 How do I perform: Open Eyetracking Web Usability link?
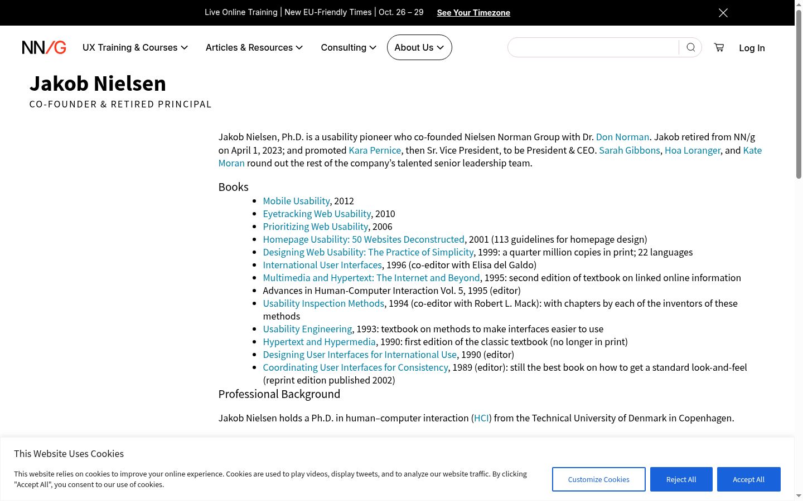pyautogui.click(x=317, y=214)
